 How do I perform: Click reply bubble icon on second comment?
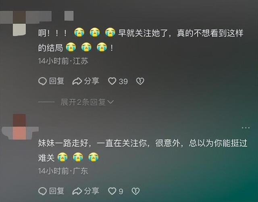pyautogui.click(x=42, y=191)
